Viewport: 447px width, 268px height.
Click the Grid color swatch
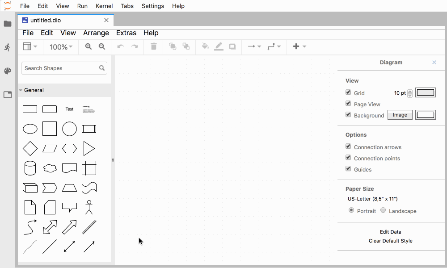click(x=426, y=92)
